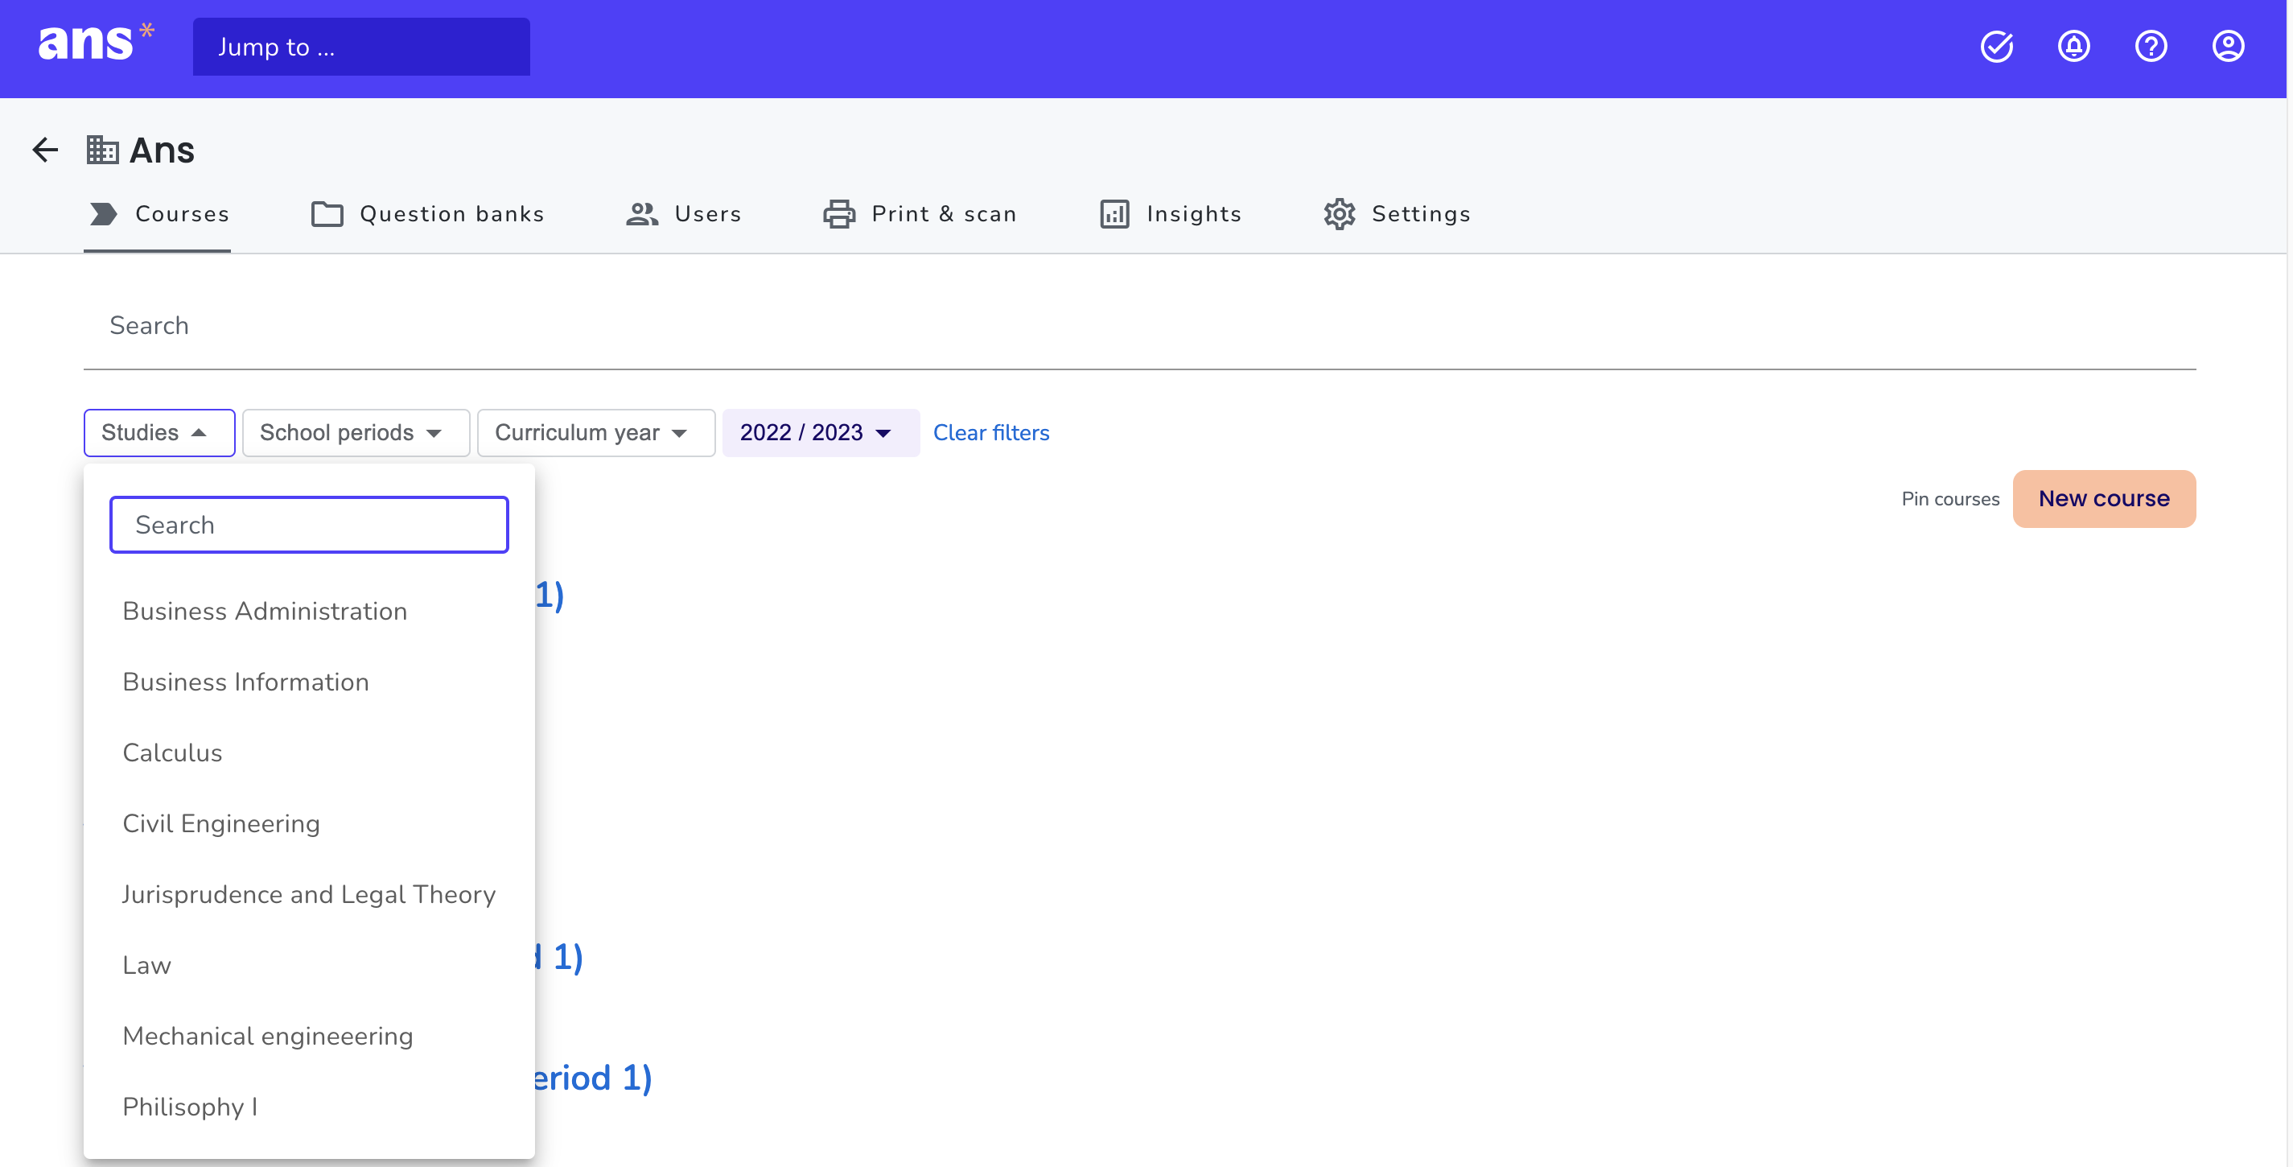Select Civil Engineering study
The width and height of the screenshot is (2293, 1167).
(x=309, y=823)
